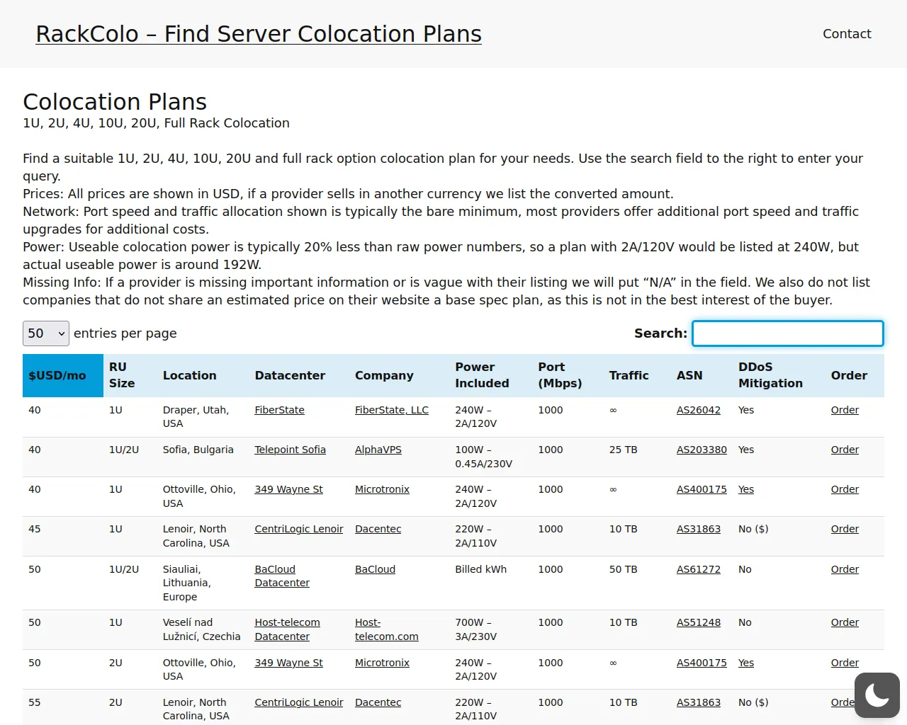
Task: Open the AlphaVPS company link
Action: coord(378,450)
